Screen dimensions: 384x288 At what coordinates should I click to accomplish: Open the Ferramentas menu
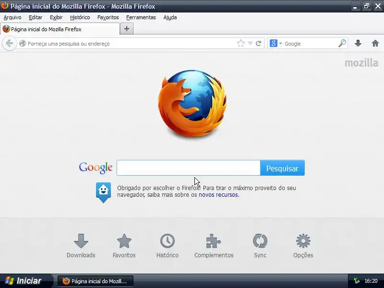[141, 17]
